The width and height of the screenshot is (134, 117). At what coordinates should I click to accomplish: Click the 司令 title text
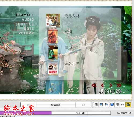click(68, 48)
